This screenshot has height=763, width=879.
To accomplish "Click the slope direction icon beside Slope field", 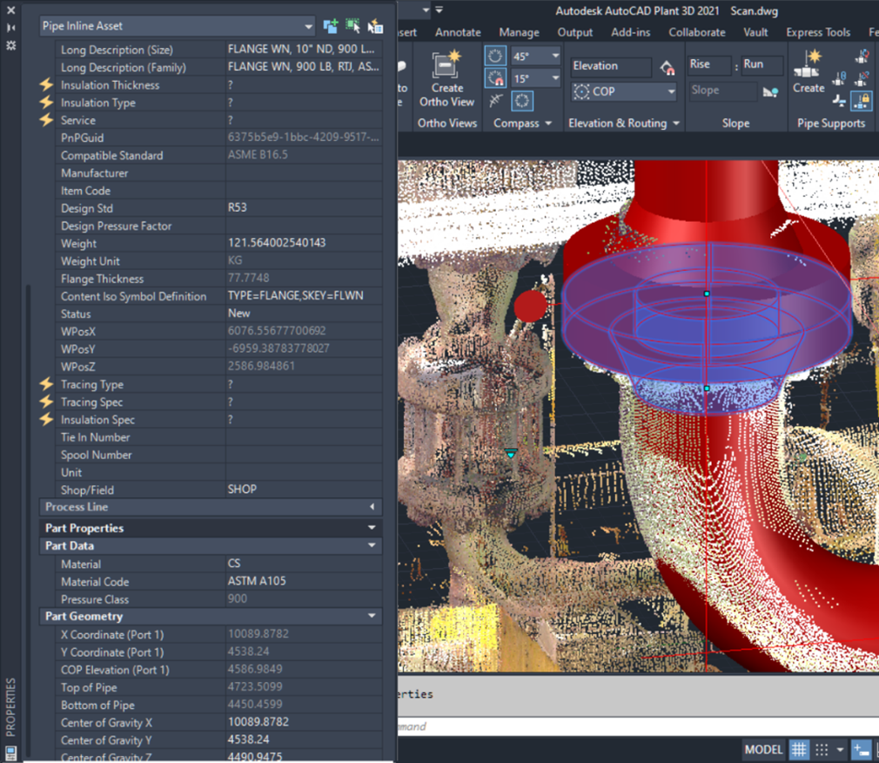I will point(770,91).
